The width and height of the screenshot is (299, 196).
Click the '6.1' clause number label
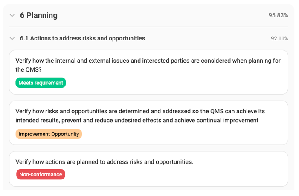[x=24, y=38]
